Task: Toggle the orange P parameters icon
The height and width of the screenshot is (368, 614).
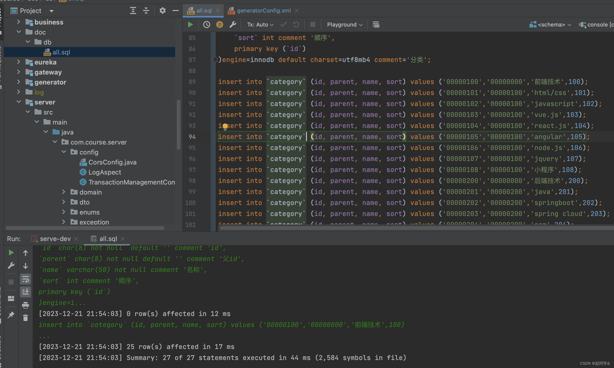Action: 219,24
